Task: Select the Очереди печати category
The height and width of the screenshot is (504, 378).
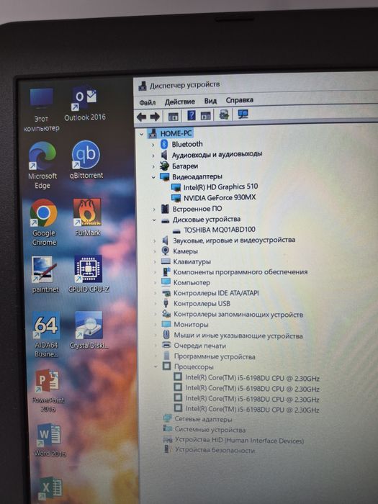Action: coord(199,346)
